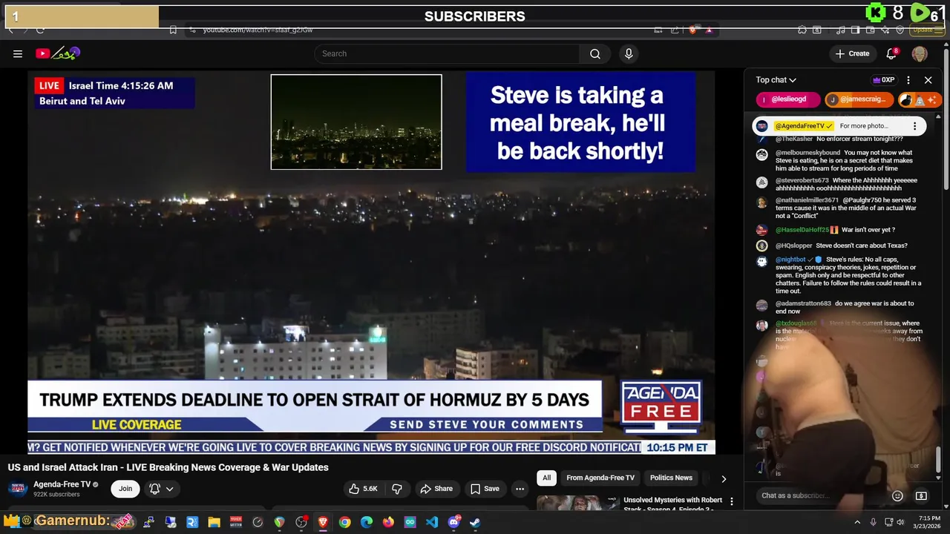The width and height of the screenshot is (950, 534).
Task: Toggle the browser sidebar panel icon
Action: click(x=855, y=30)
